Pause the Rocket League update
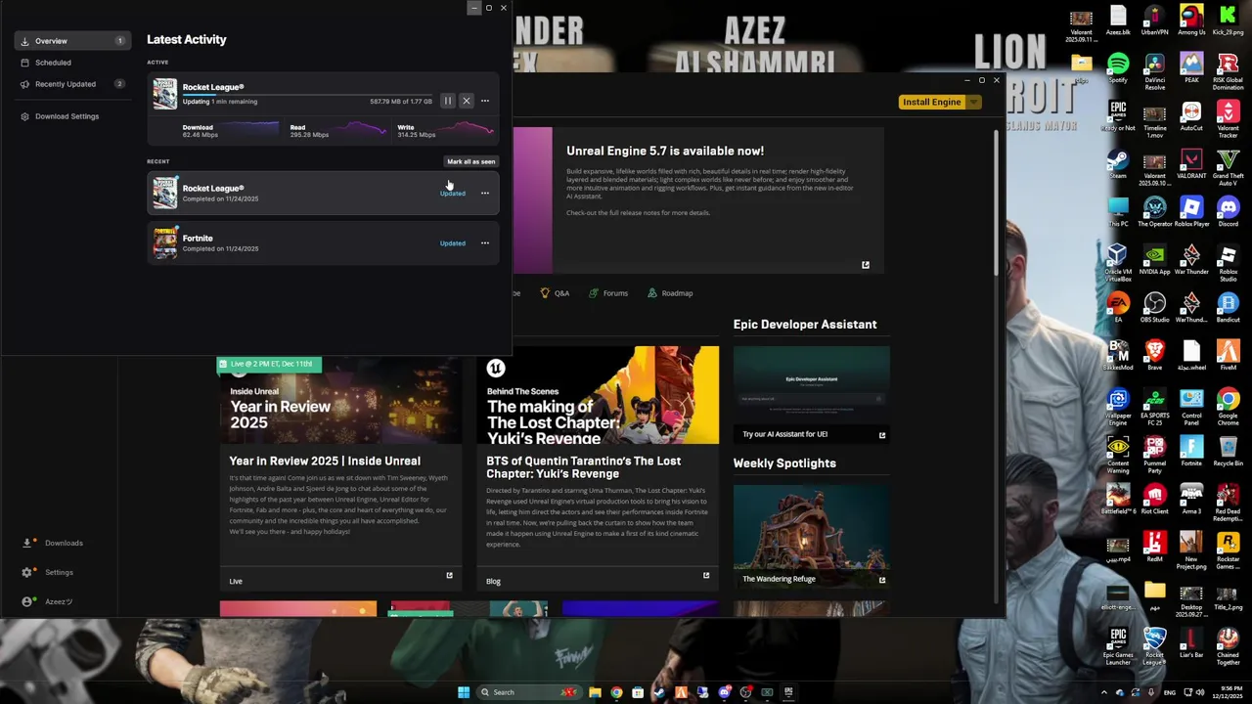Image resolution: width=1252 pixels, height=704 pixels. point(448,101)
